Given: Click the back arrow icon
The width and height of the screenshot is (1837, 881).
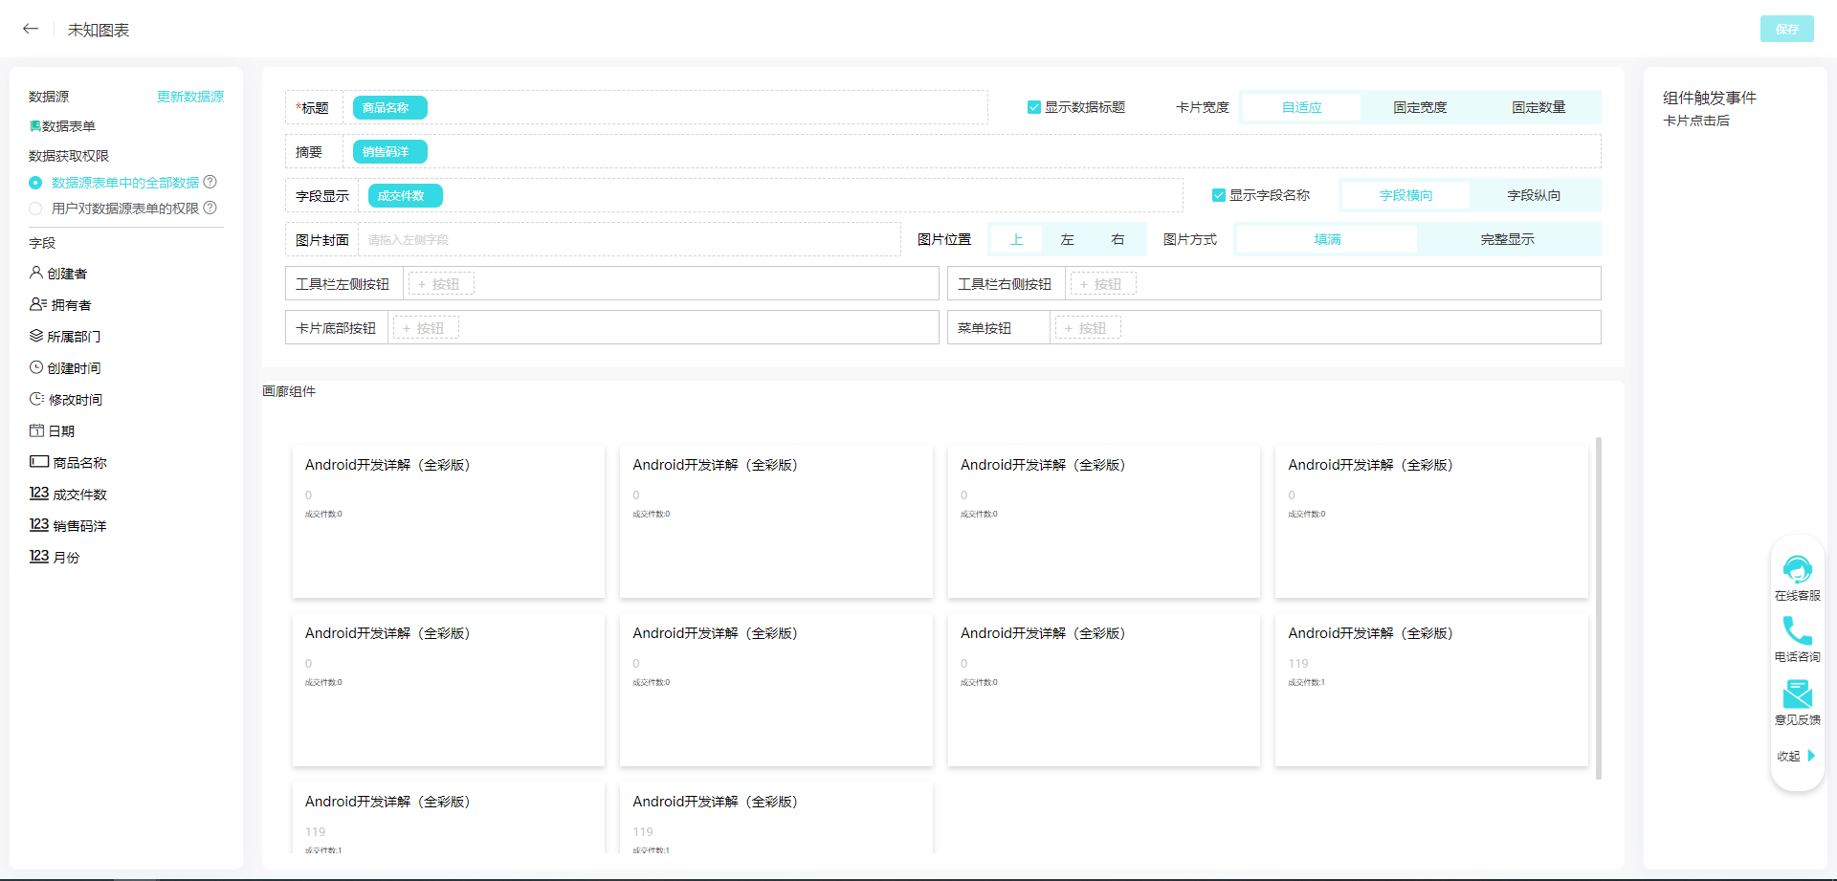Looking at the screenshot, I should tap(31, 29).
